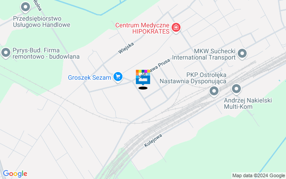Click the Wiejska street name
Image resolution: width=286 pixels, height=179 pixels.
pyautogui.click(x=126, y=48)
